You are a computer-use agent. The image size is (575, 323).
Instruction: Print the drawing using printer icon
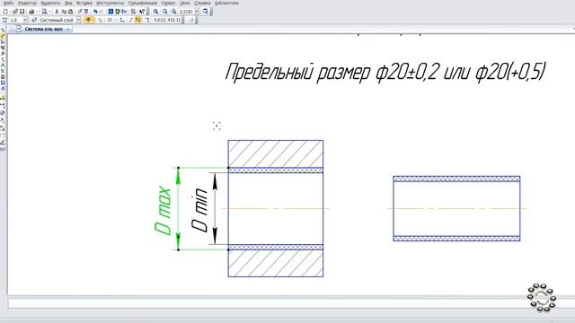click(31, 12)
